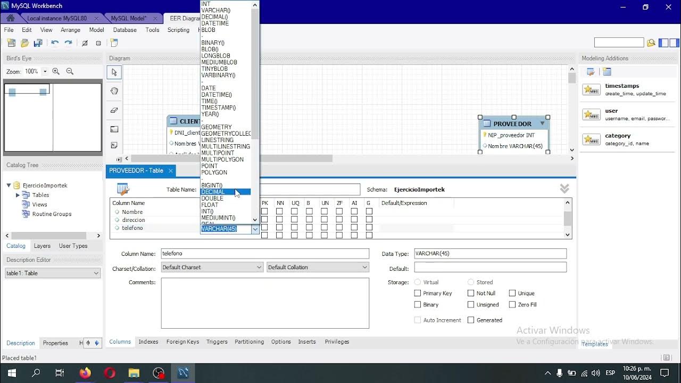681x383 pixels.
Task: Open Firefox from the taskbar
Action: (85, 373)
